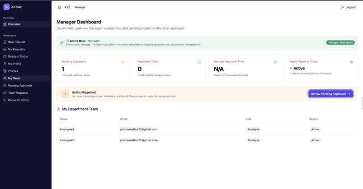Click the Manager Workspace green badge
Image resolution: width=363 pixels, height=189 pixels.
[x=340, y=42]
